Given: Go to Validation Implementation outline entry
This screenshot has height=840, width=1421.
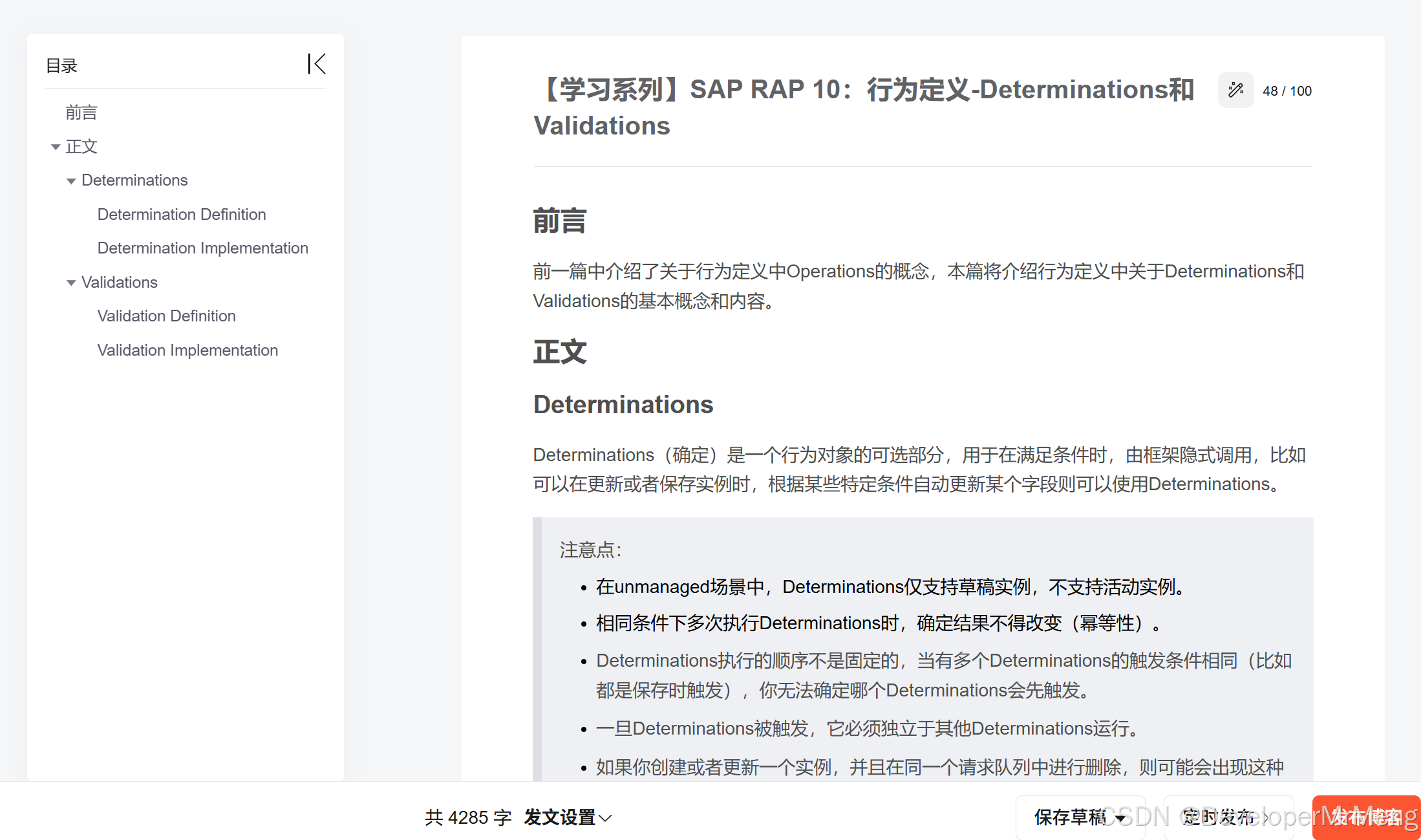Looking at the screenshot, I should 187,350.
